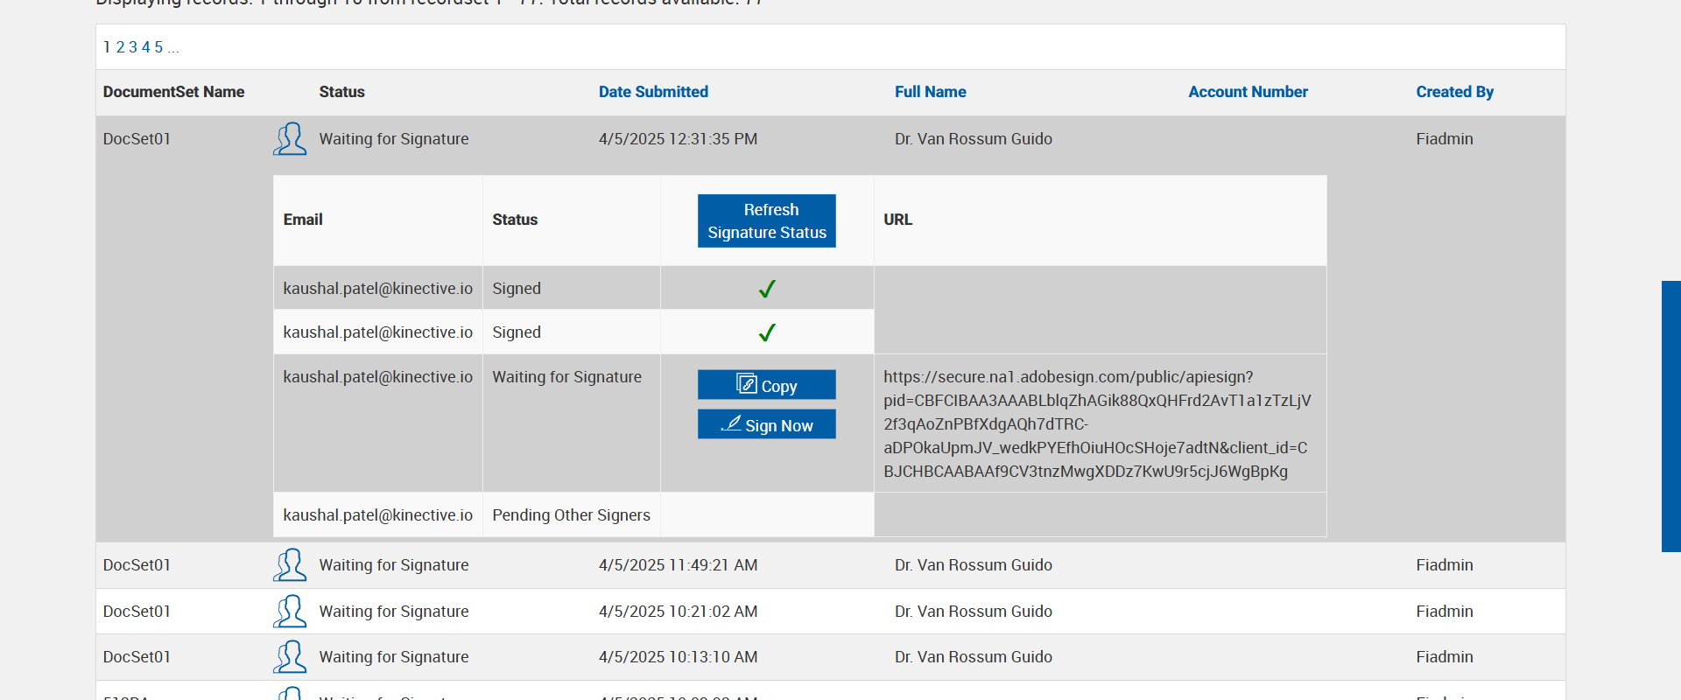Viewport: 1681px width, 700px height.
Task: Click the Copy URL button
Action: point(766,385)
